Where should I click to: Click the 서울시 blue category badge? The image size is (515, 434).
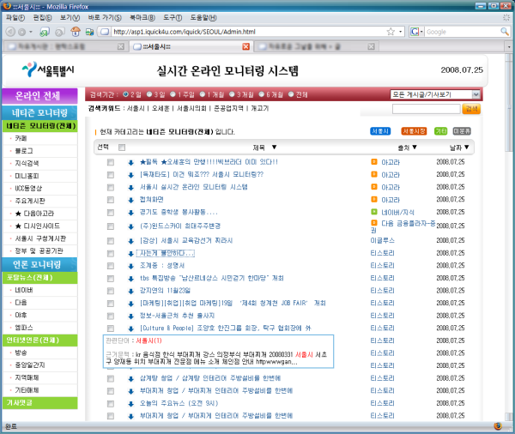click(380, 131)
